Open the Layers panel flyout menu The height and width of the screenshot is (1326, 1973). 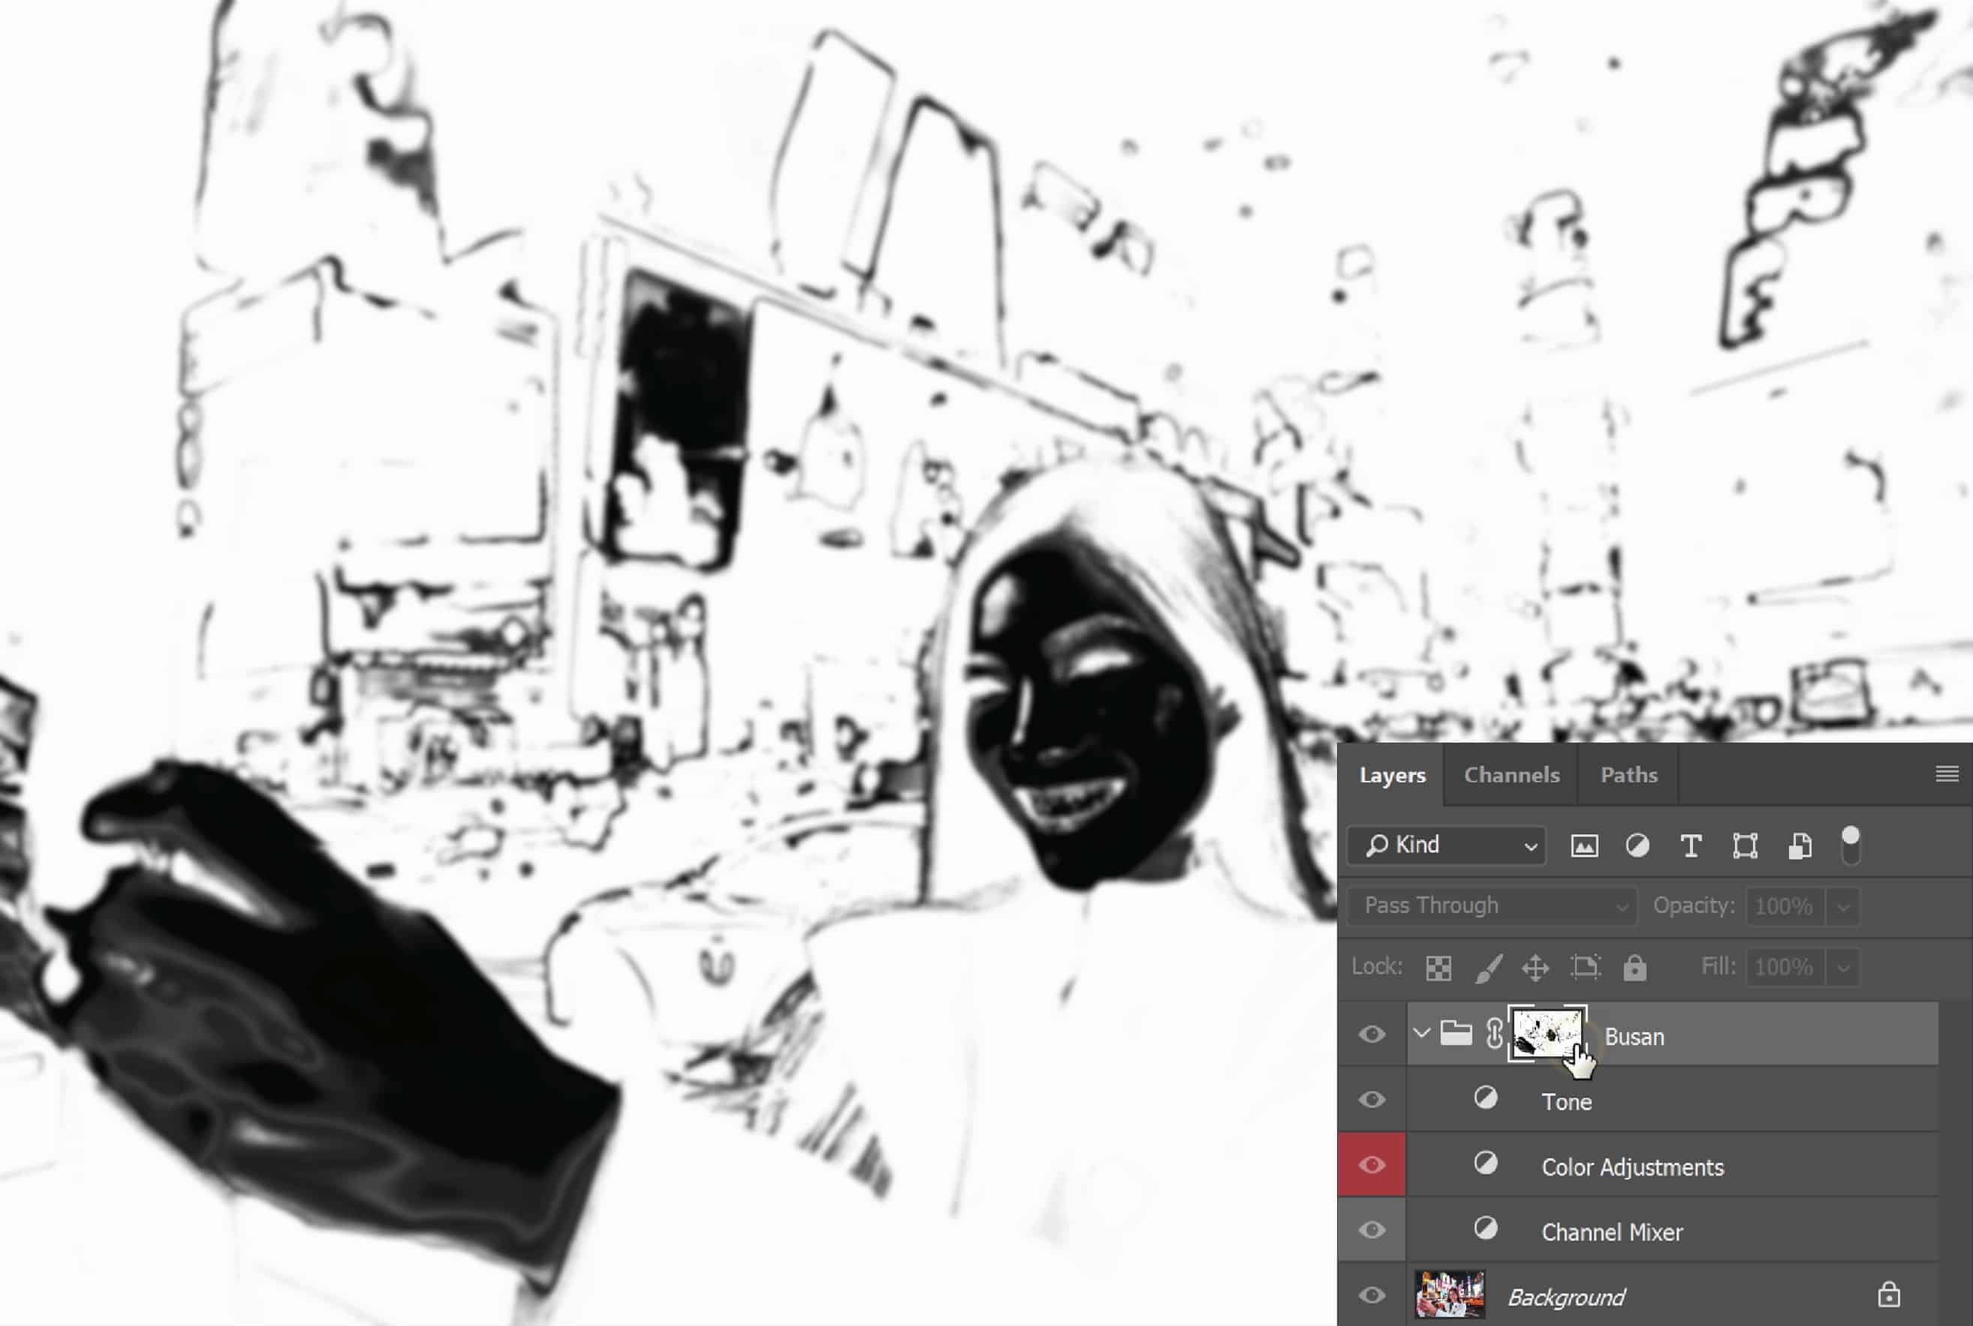tap(1947, 774)
